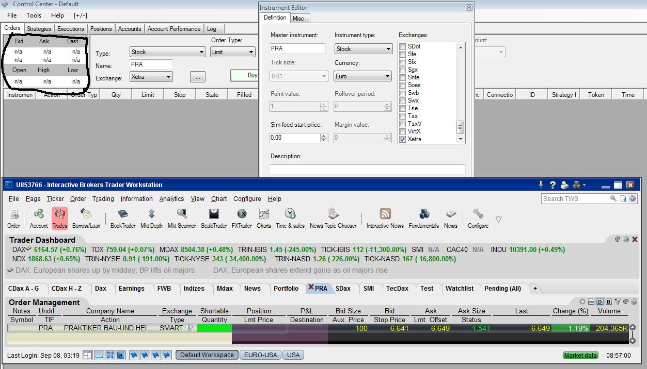Open the Mkt Scanner tool
This screenshot has width=647, height=369.
(182, 218)
